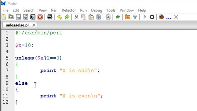
Task: Open the Tools menu
Action: tap(111, 10)
